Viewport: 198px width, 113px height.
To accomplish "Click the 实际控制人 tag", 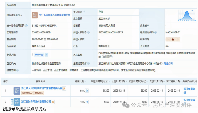I will coord(27,93).
